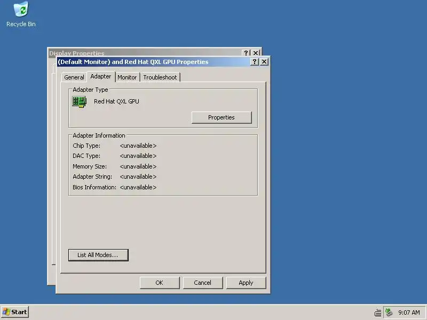Confirm with the OK button
The image size is (427, 320).
[x=160, y=283]
